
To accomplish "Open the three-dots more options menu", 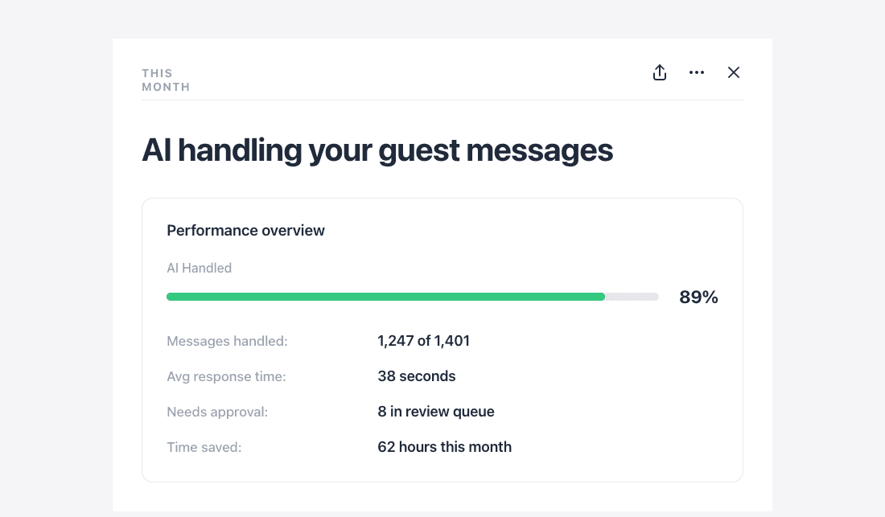I will pyautogui.click(x=697, y=72).
